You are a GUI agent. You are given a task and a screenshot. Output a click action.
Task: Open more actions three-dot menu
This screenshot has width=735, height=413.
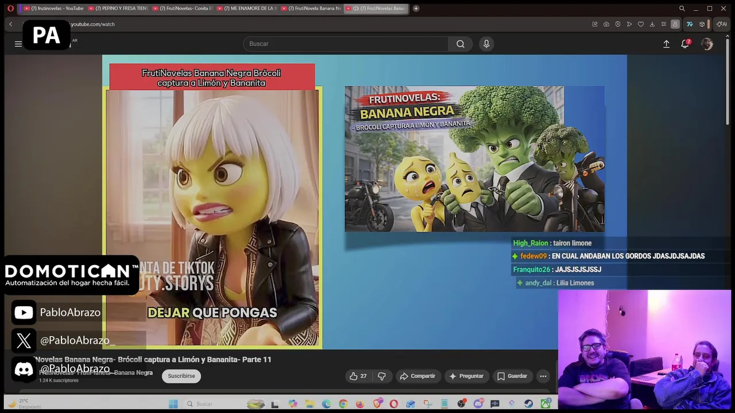[x=543, y=376]
